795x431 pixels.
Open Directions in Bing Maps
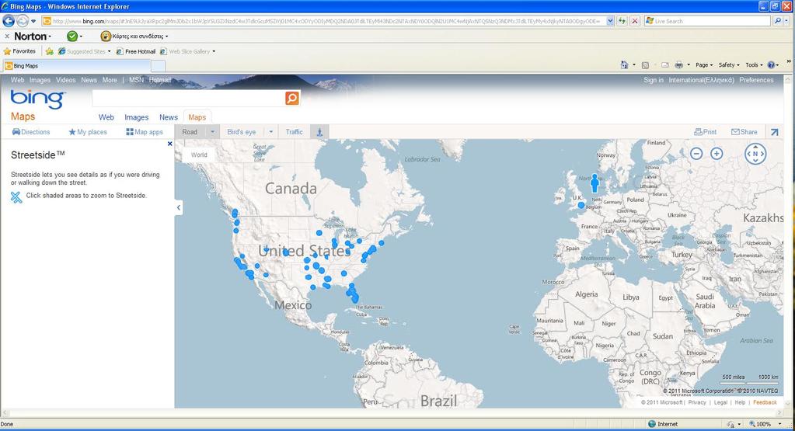coord(31,132)
